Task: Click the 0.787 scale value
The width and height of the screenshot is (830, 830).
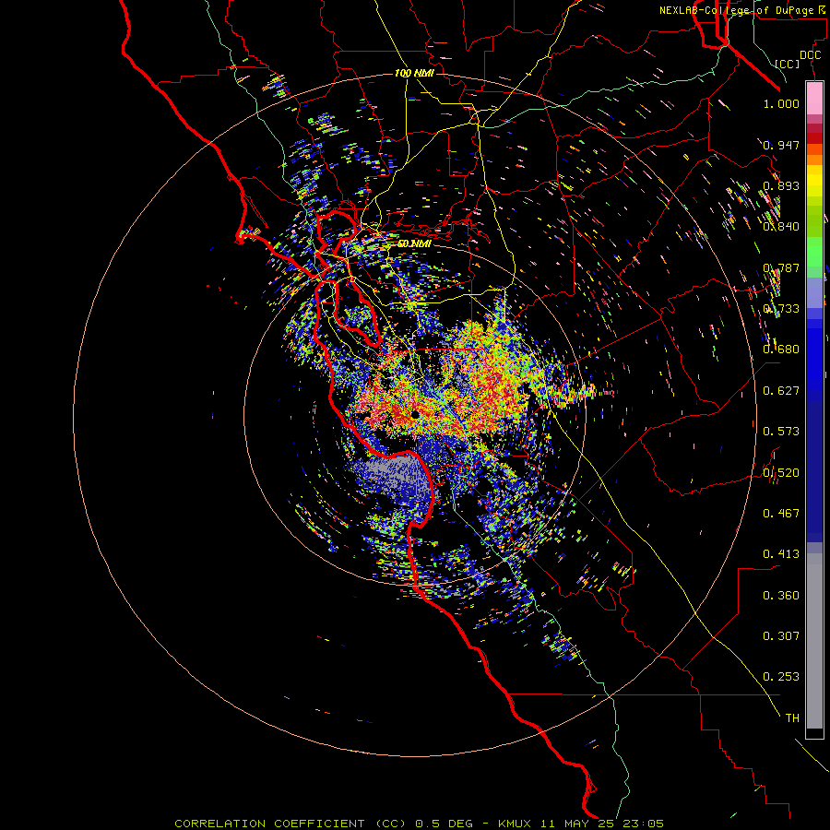Action: (781, 267)
